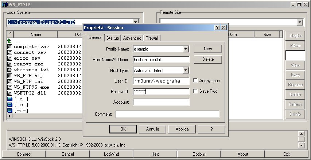Click the Applica button

coord(182,129)
